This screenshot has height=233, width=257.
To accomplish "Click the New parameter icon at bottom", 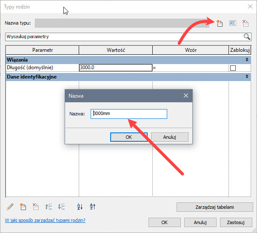I will pyautogui.click(x=23, y=207).
